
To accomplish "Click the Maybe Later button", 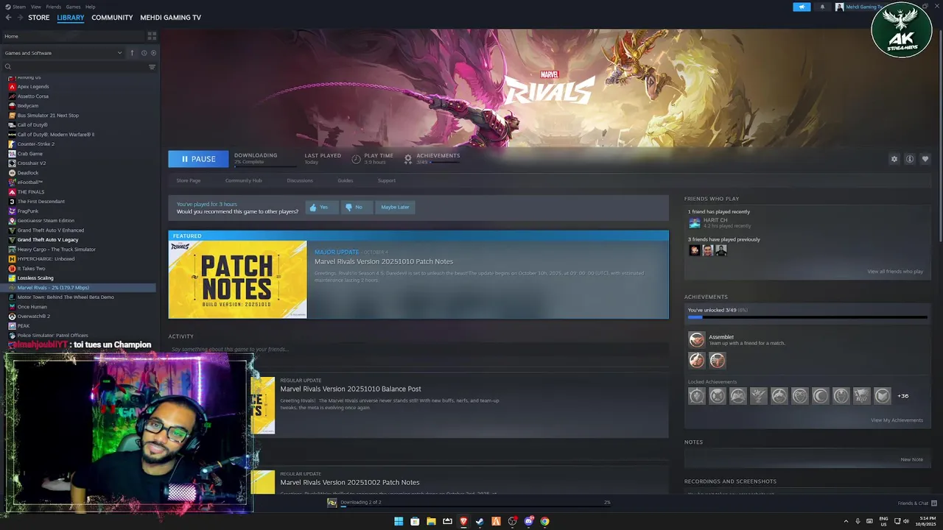I will pyautogui.click(x=395, y=207).
